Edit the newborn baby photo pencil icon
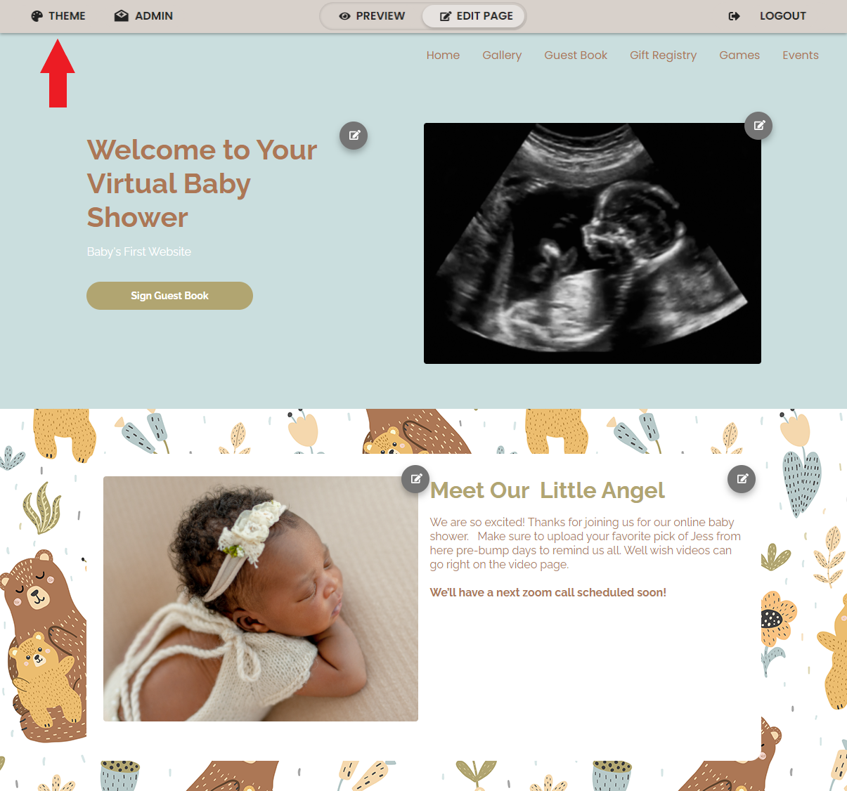 click(415, 478)
